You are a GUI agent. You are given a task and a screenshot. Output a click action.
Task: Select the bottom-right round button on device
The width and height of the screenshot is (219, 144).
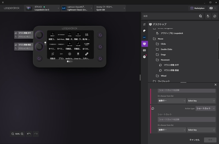(x=100, y=58)
